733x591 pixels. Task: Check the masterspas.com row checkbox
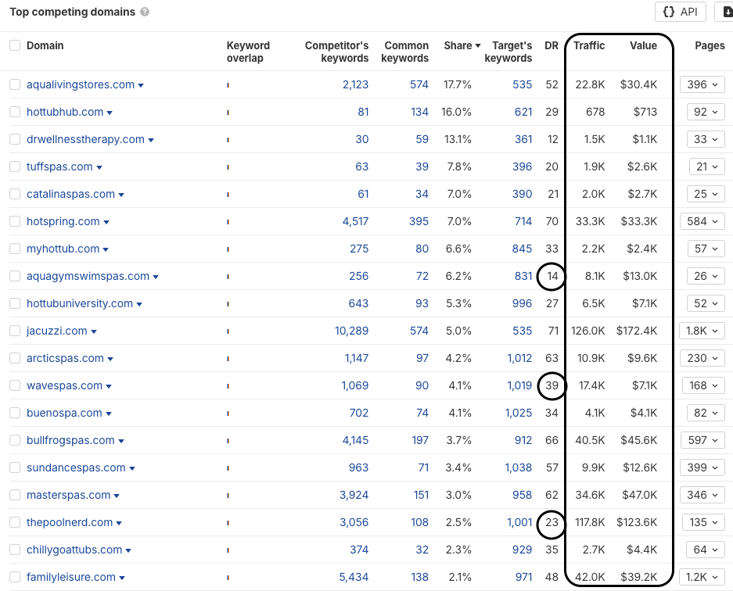tap(15, 495)
